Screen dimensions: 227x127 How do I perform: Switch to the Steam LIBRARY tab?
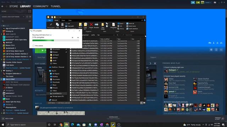pyautogui.click(x=25, y=6)
